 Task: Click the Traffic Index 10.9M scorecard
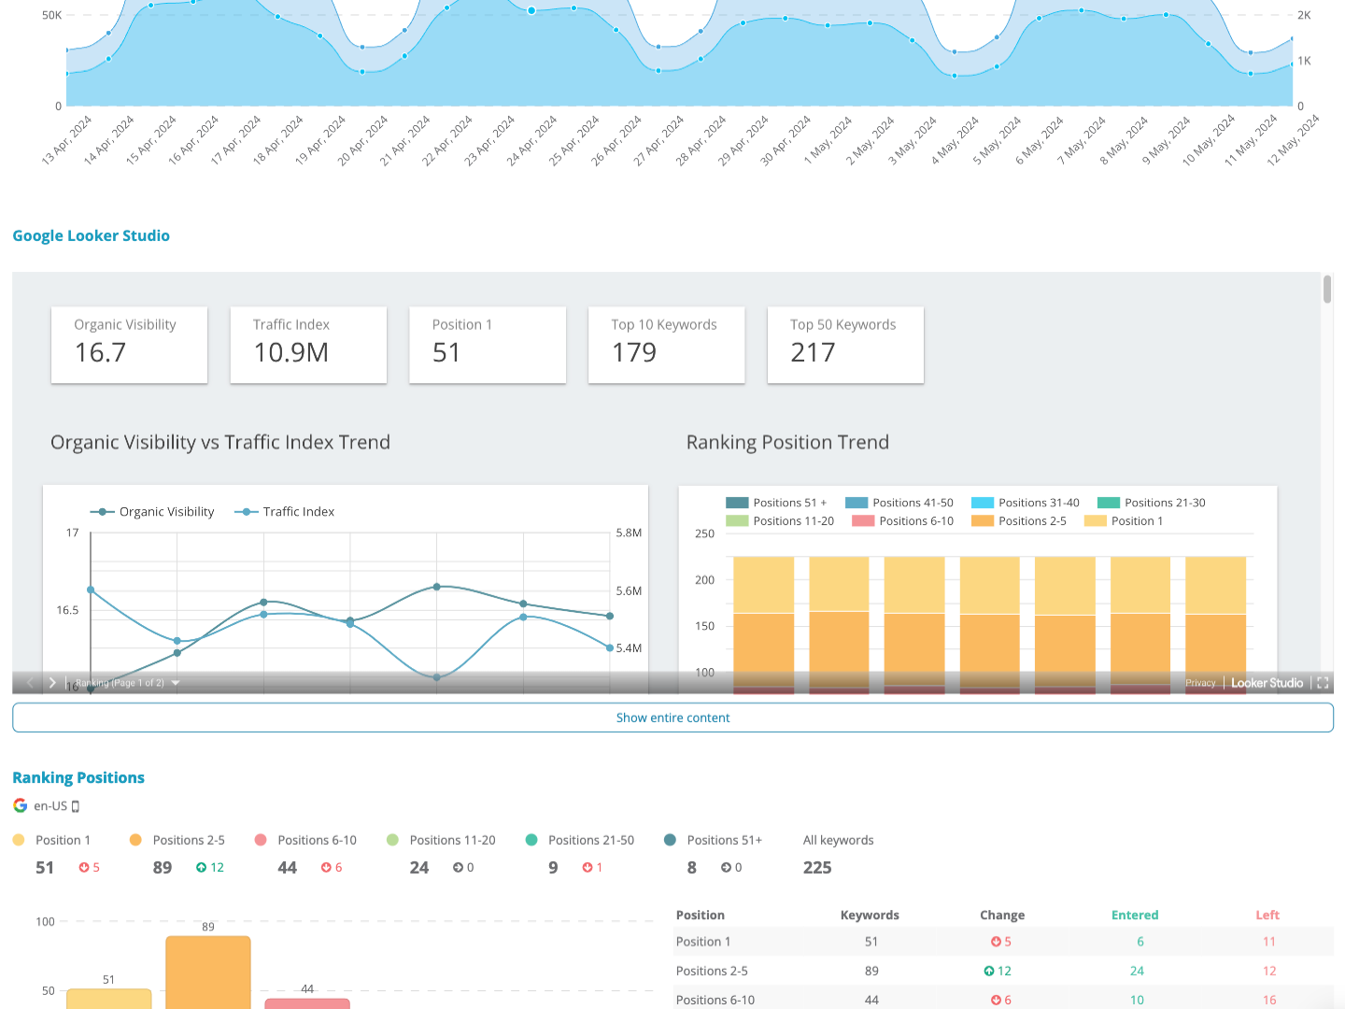pyautogui.click(x=308, y=345)
